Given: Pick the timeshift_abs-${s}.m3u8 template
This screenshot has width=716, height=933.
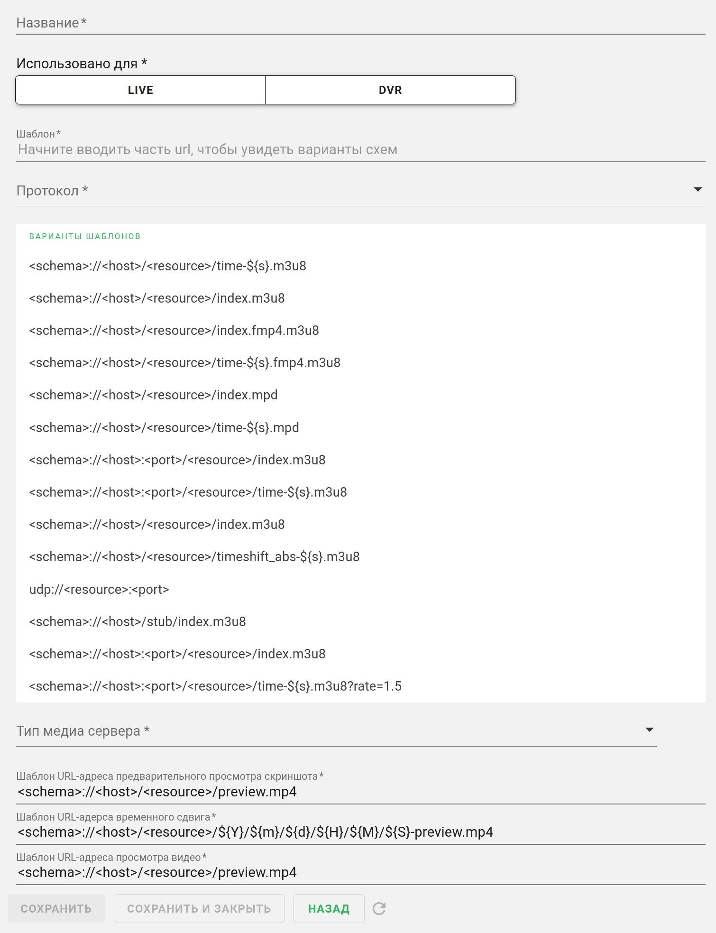Looking at the screenshot, I should [194, 556].
